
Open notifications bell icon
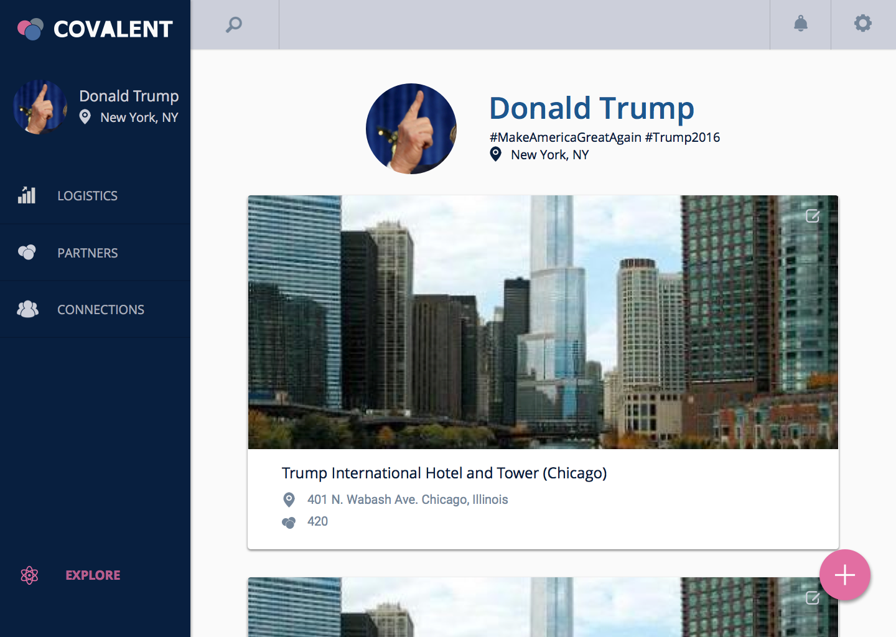tap(801, 24)
